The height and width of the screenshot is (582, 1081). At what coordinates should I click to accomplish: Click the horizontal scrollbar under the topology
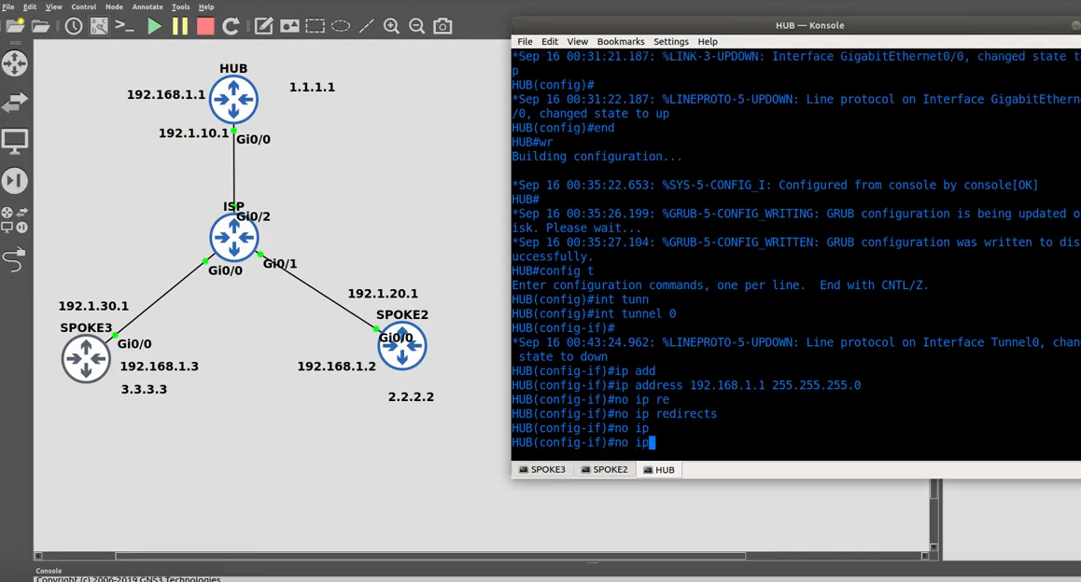click(x=429, y=556)
